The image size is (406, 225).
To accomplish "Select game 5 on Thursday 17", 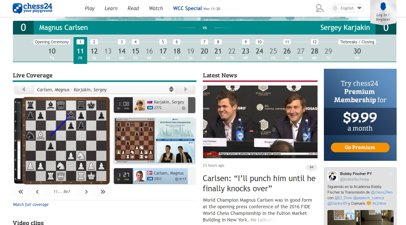I will [163, 50].
